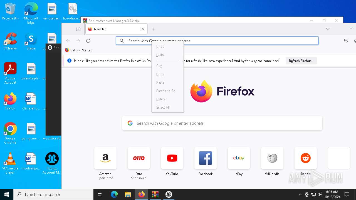Open the Save to Pocket icon

[x=346, y=41]
